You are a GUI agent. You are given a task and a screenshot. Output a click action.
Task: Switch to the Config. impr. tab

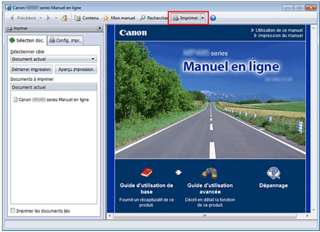[x=65, y=40]
